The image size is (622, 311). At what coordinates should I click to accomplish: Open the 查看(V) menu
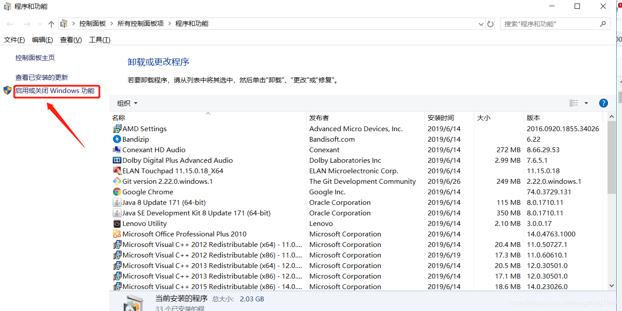click(x=71, y=40)
